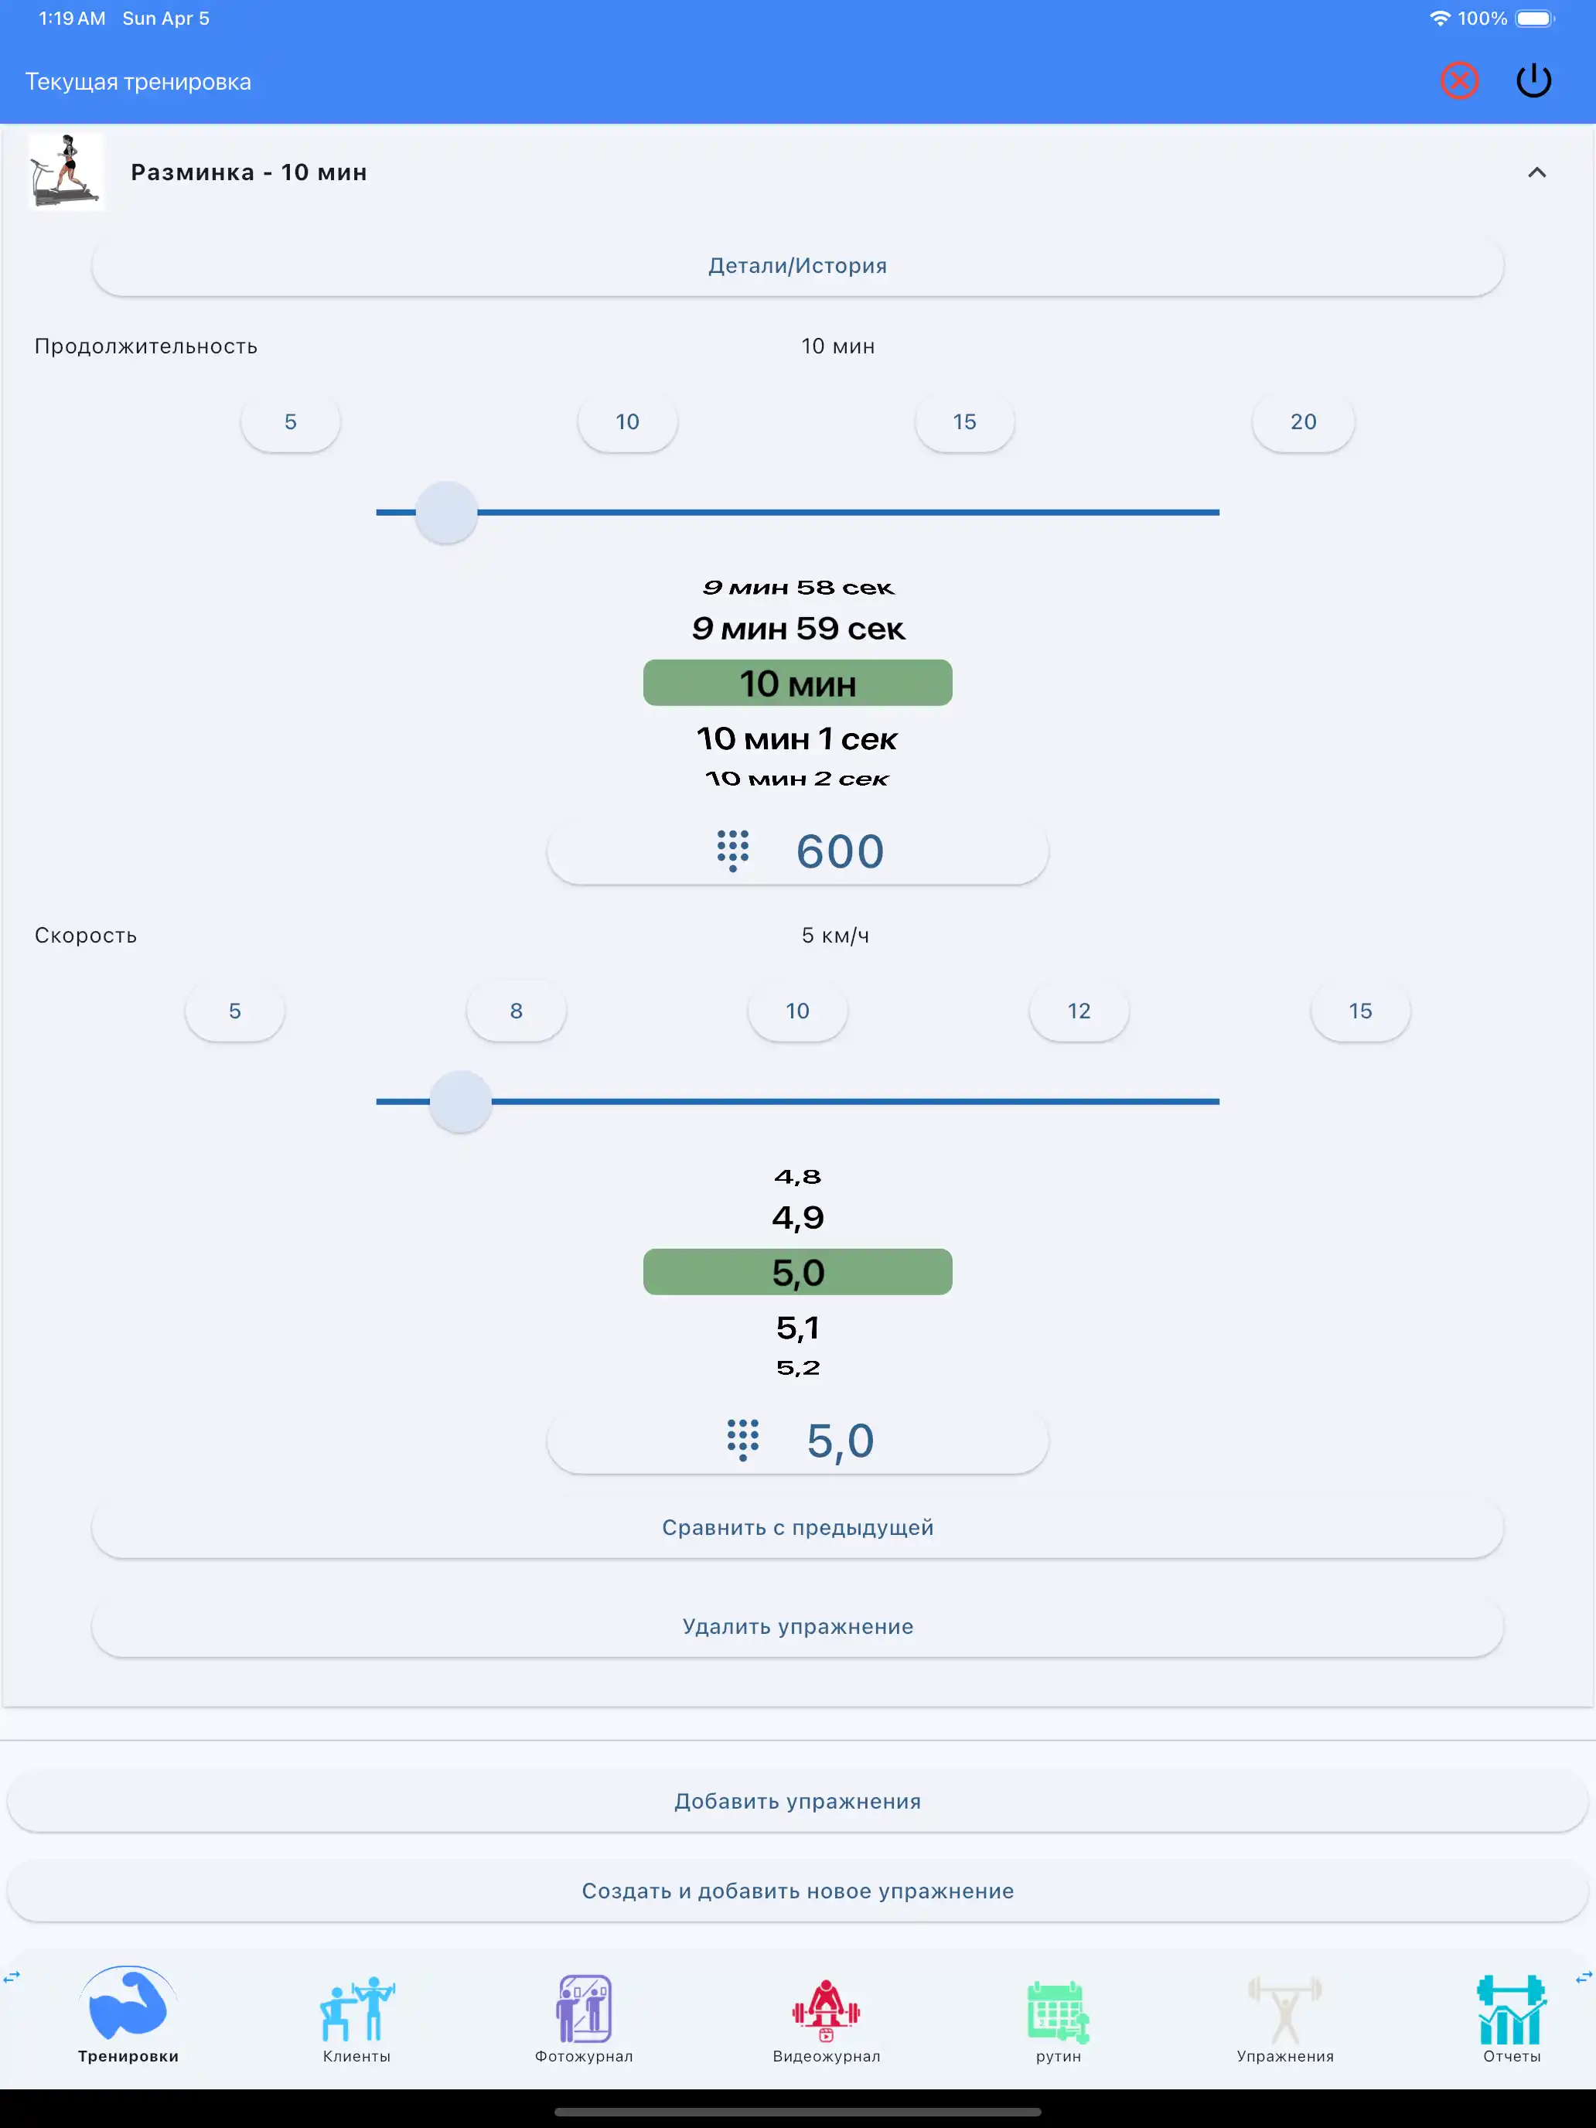The image size is (1596, 2128).
Task: Select 10 мин 1 сек in picker
Action: [x=797, y=738]
